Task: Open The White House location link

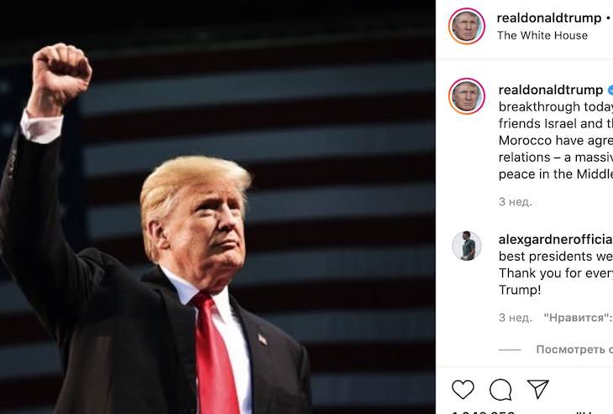Action: click(542, 35)
